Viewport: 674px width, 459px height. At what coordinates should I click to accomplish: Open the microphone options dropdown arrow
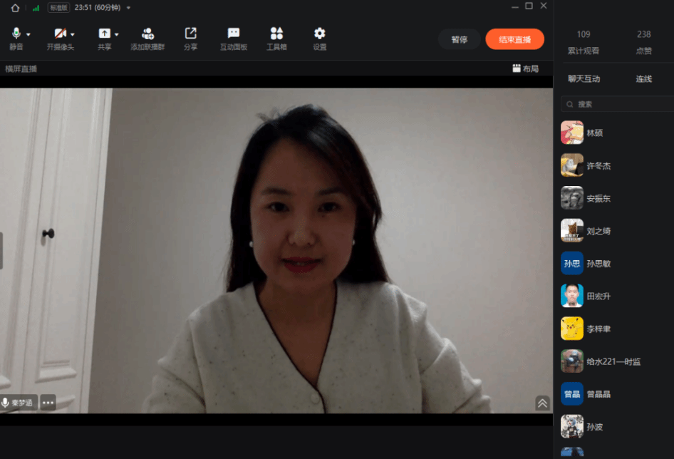click(28, 34)
